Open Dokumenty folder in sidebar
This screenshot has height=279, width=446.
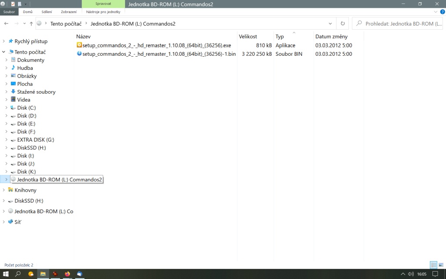pyautogui.click(x=30, y=60)
